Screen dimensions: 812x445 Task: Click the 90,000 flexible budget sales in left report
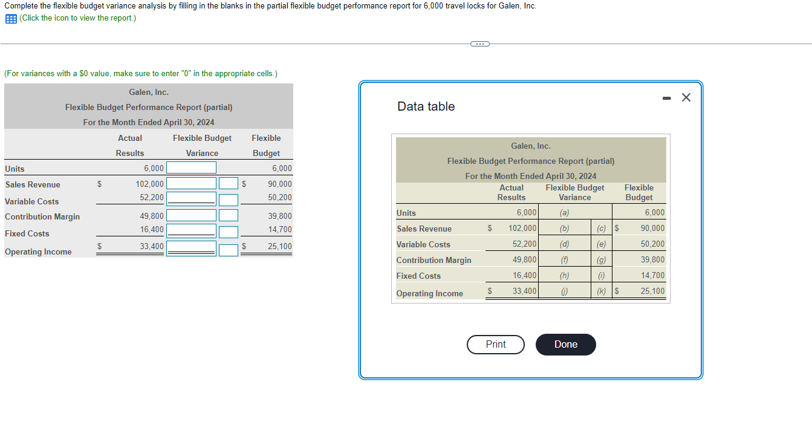[x=279, y=184]
